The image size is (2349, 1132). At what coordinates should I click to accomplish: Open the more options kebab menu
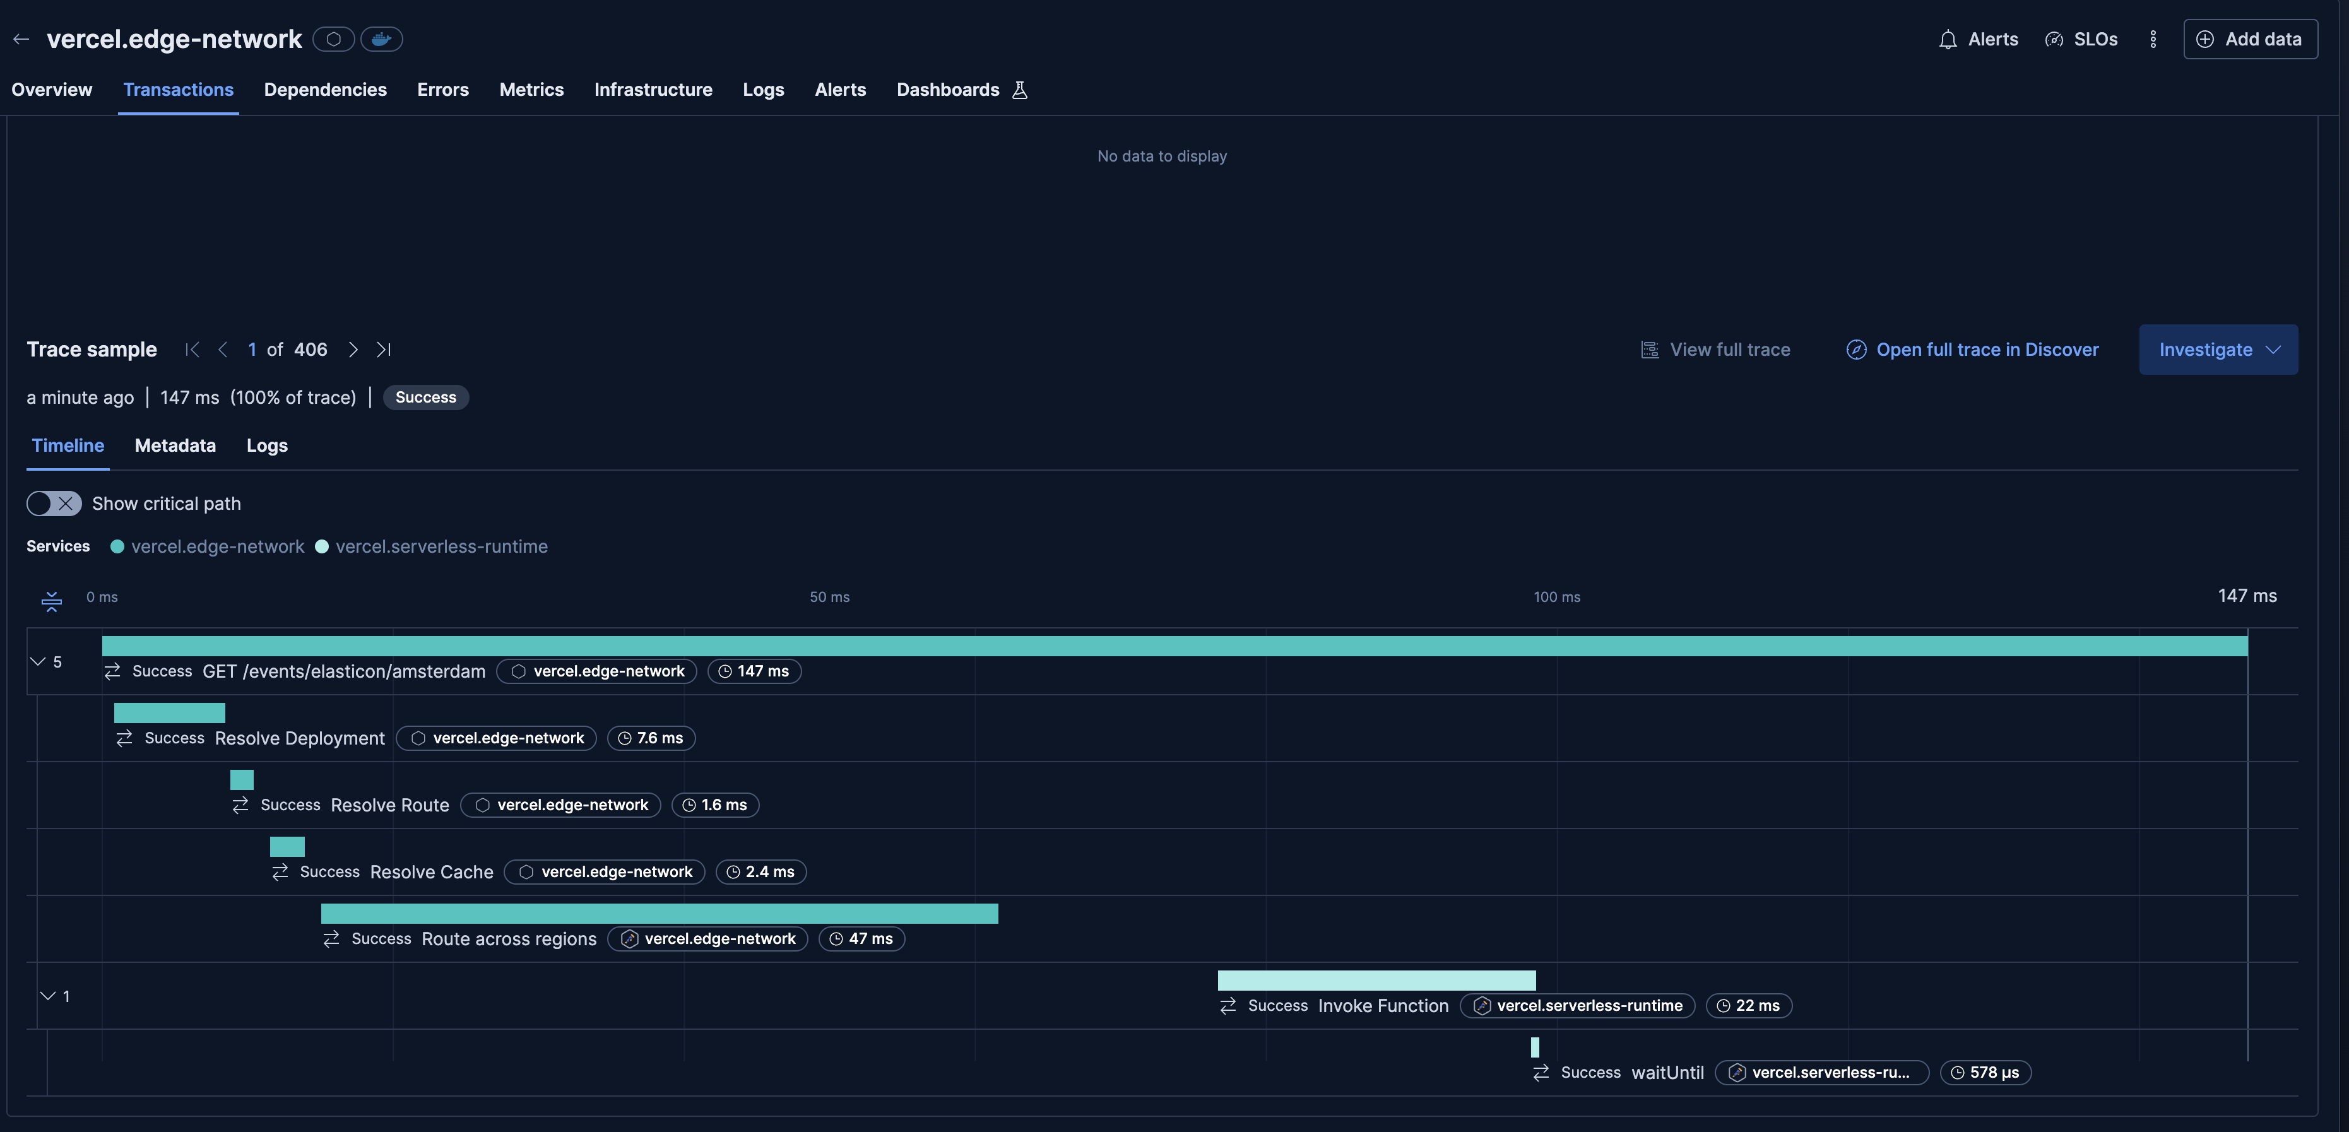pos(2153,39)
